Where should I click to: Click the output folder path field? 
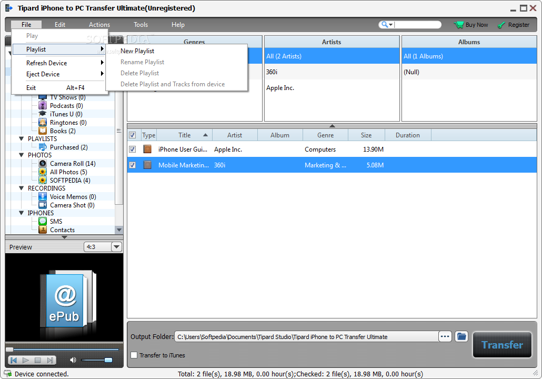pos(306,336)
